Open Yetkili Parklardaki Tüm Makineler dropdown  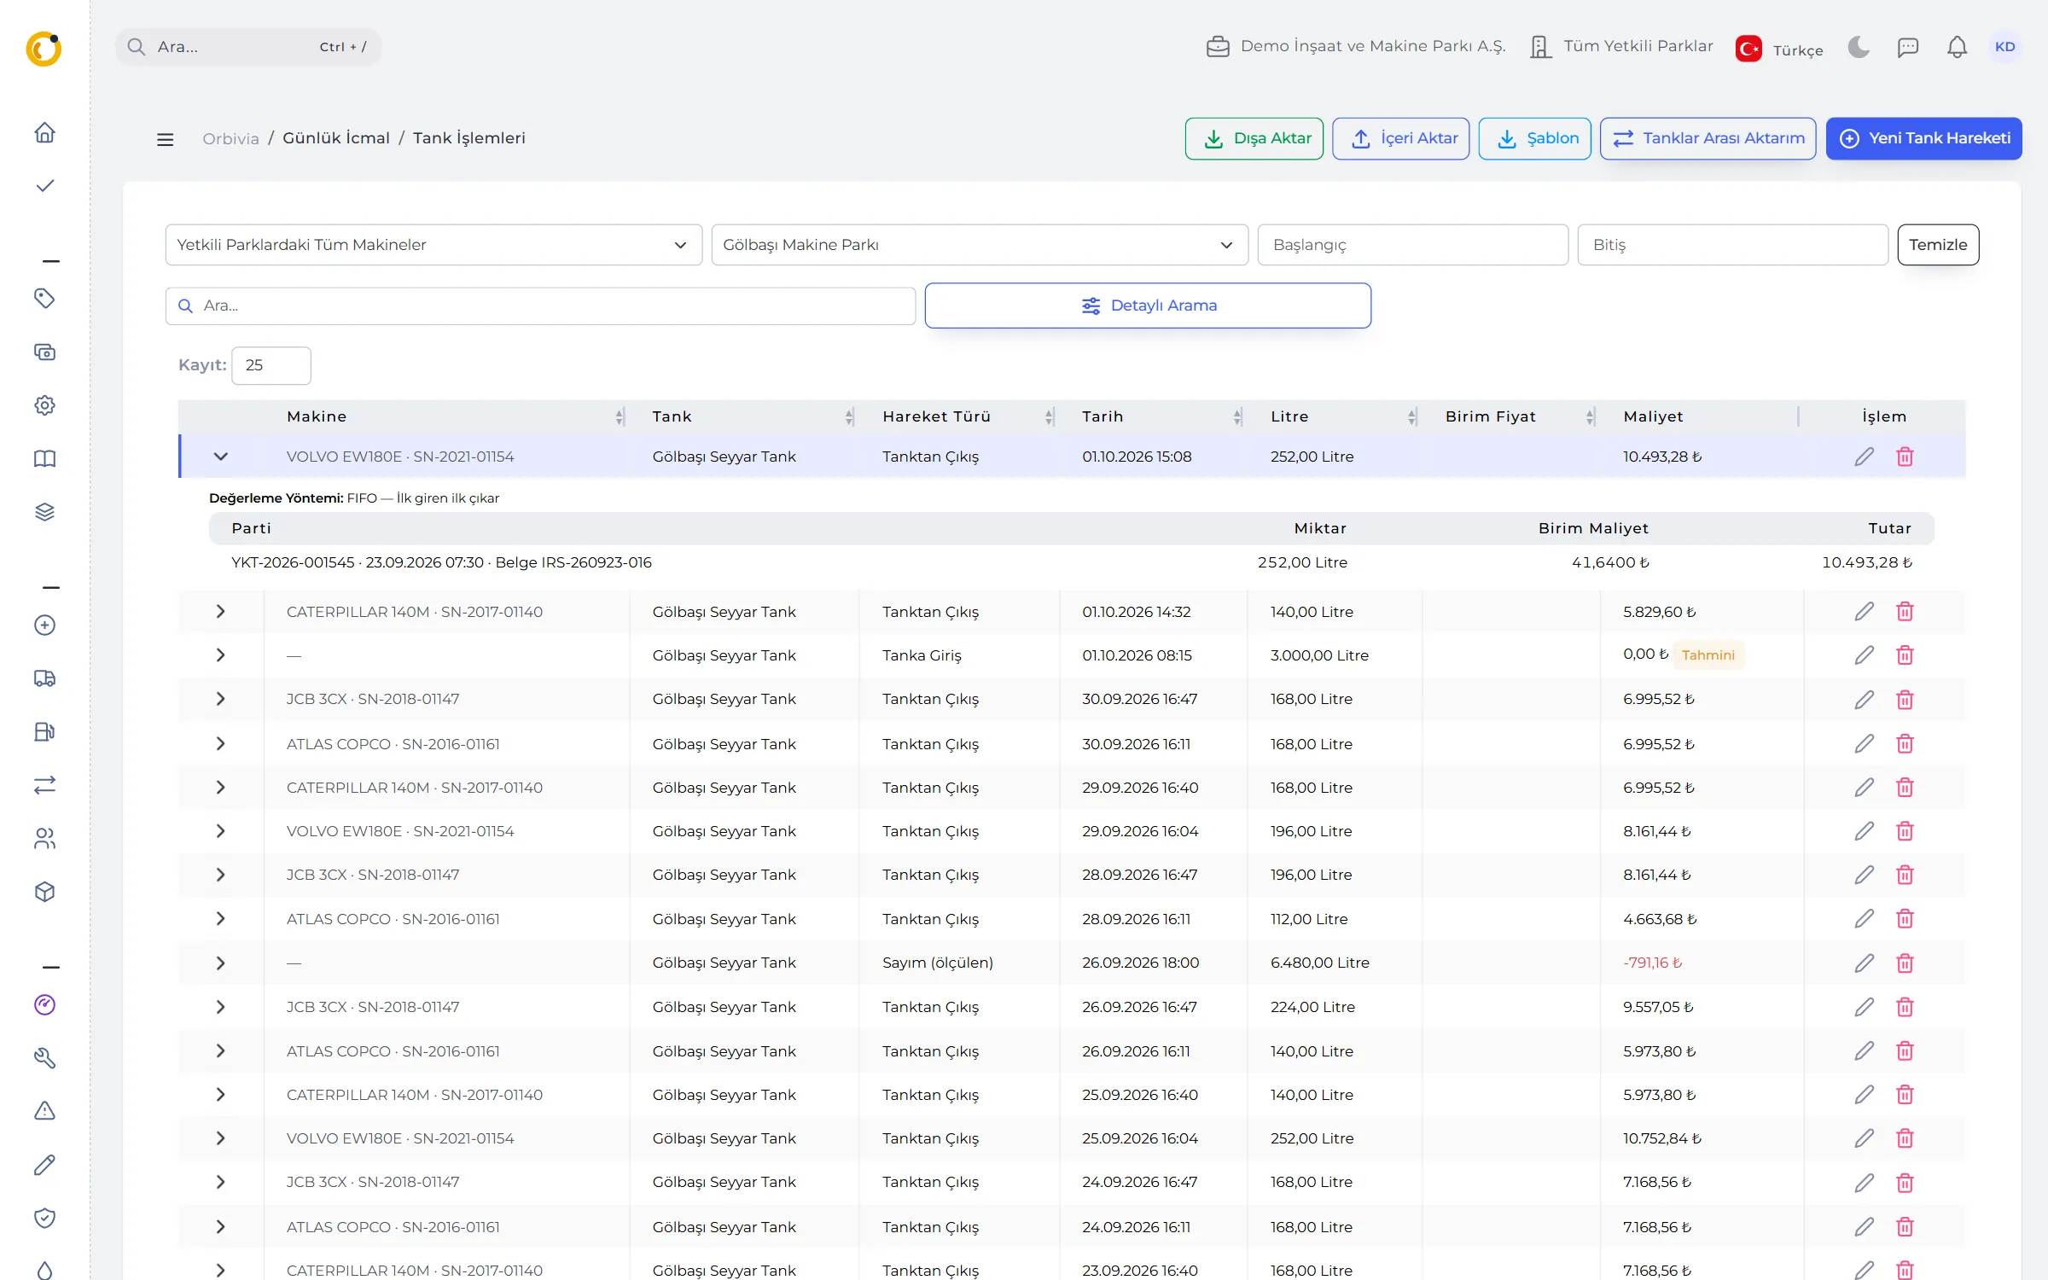(x=433, y=245)
